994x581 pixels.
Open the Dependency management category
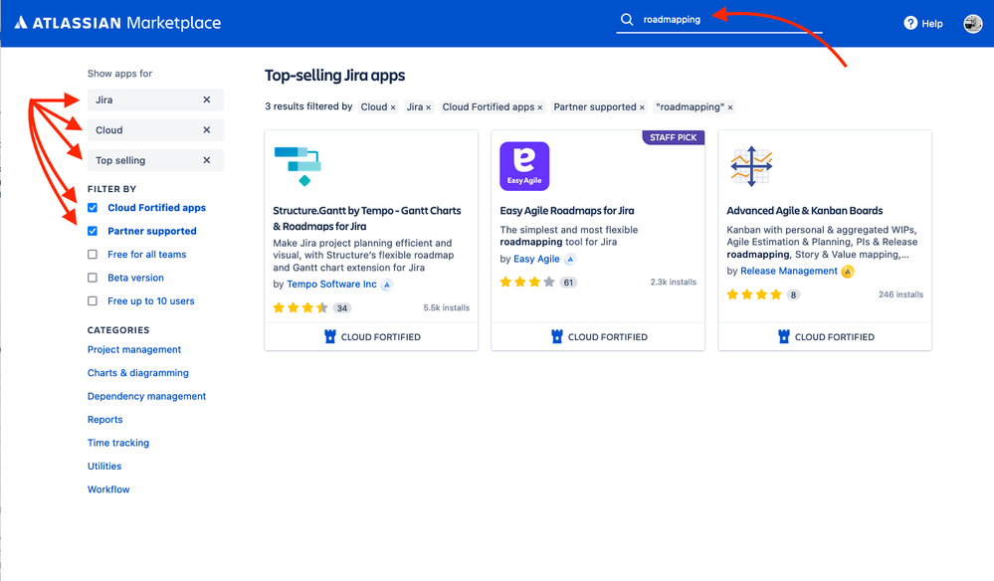tap(146, 396)
